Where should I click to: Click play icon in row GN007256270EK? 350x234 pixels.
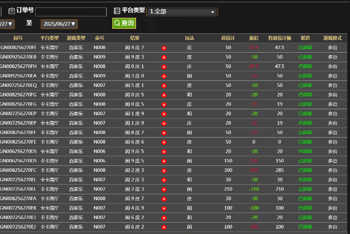tap(164, 208)
